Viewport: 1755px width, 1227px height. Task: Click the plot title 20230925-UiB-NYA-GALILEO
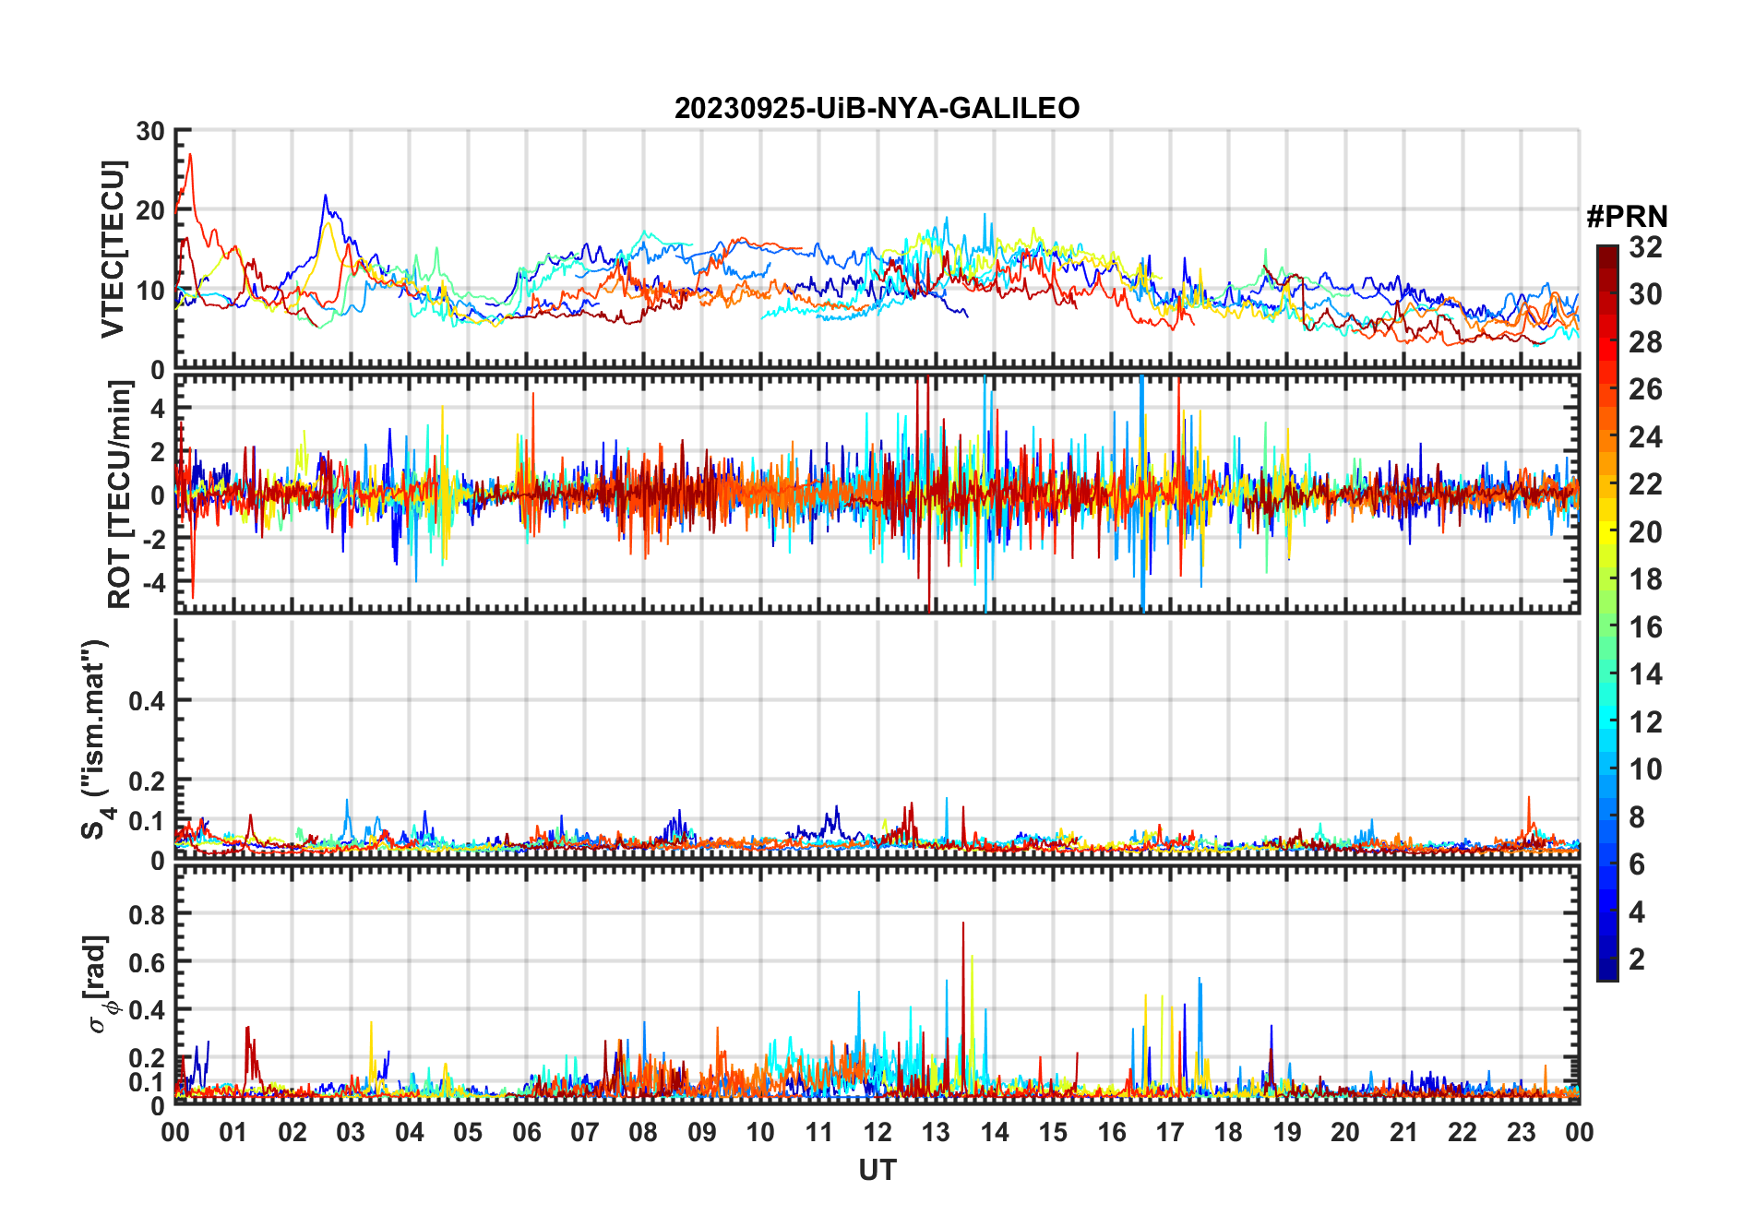tap(877, 108)
